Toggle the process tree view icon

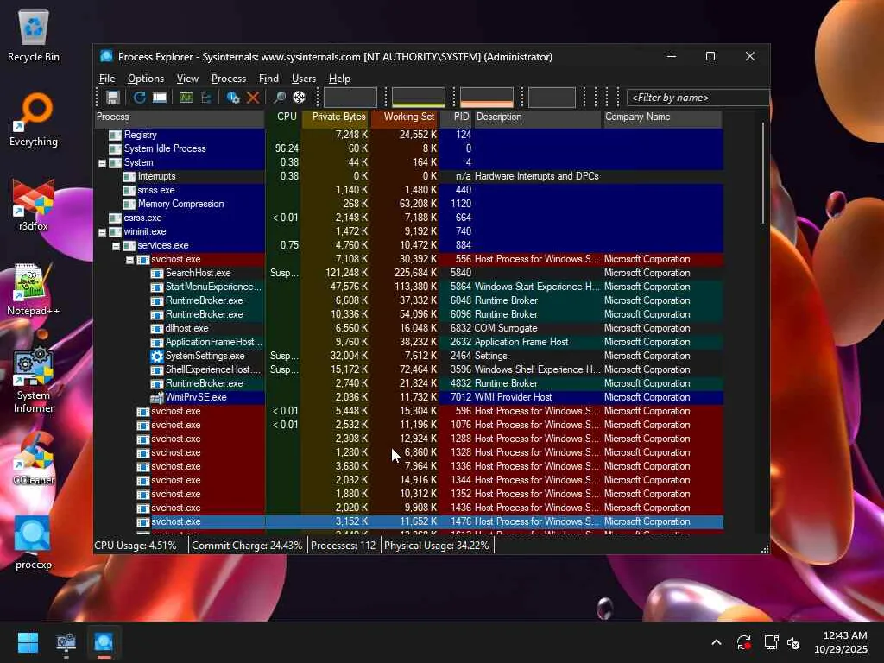(x=206, y=98)
